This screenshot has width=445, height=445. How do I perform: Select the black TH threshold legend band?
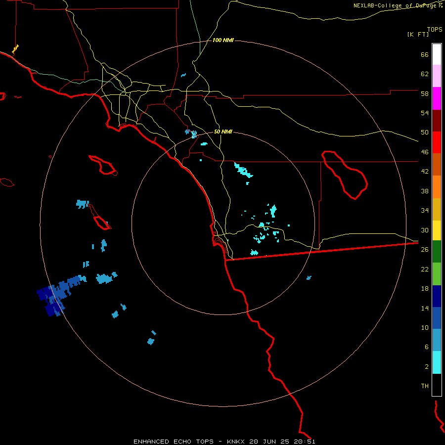[437, 385]
